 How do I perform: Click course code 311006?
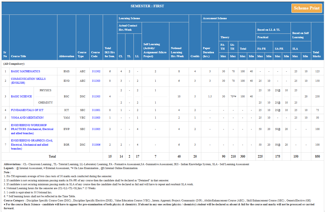click(96, 145)
